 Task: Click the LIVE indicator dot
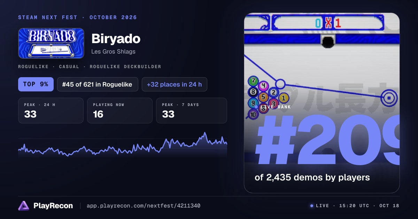coord(312,206)
